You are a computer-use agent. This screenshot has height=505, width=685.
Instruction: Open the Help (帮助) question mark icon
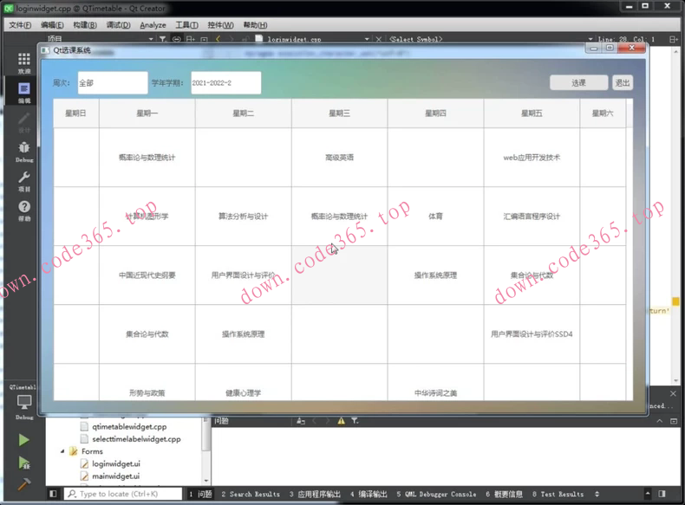(x=23, y=209)
